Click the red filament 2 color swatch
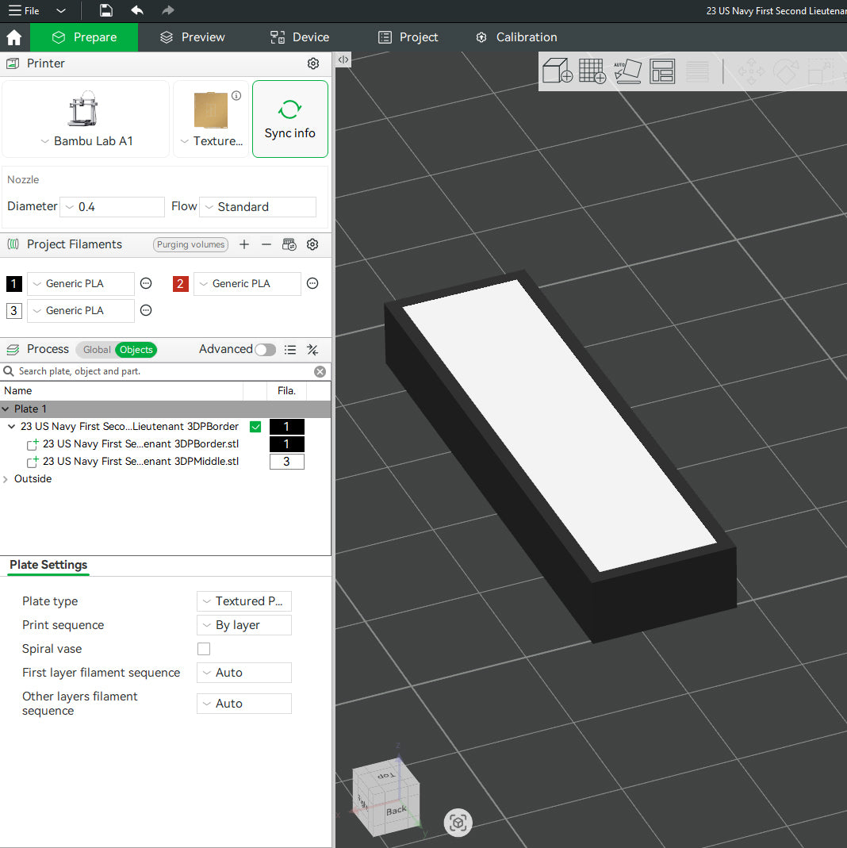Screen dimensions: 847x848 [x=181, y=284]
